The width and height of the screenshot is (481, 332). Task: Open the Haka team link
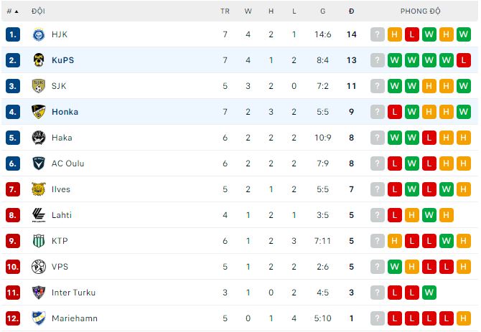[x=62, y=138]
